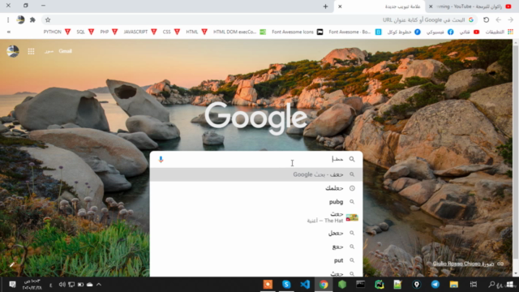Screen dimensions: 519x292
Task: Choose the 'put' suggestion
Action: click(256, 260)
